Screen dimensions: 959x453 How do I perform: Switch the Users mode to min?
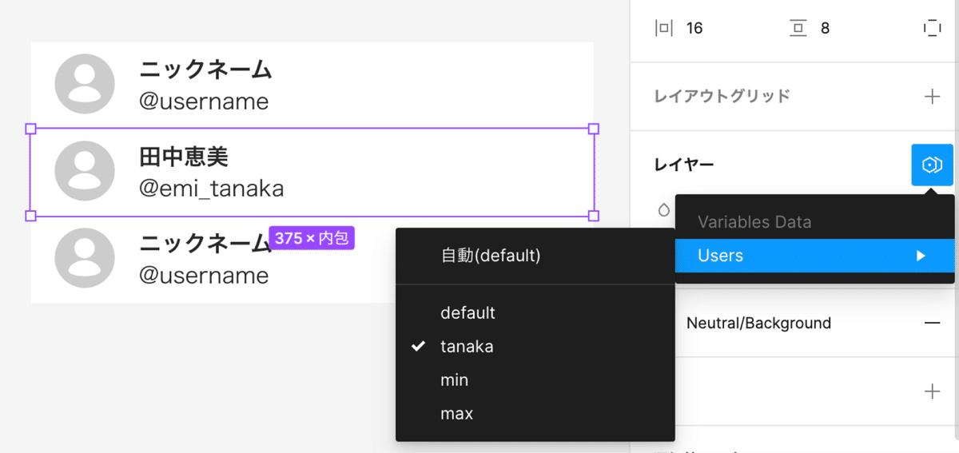click(x=454, y=380)
